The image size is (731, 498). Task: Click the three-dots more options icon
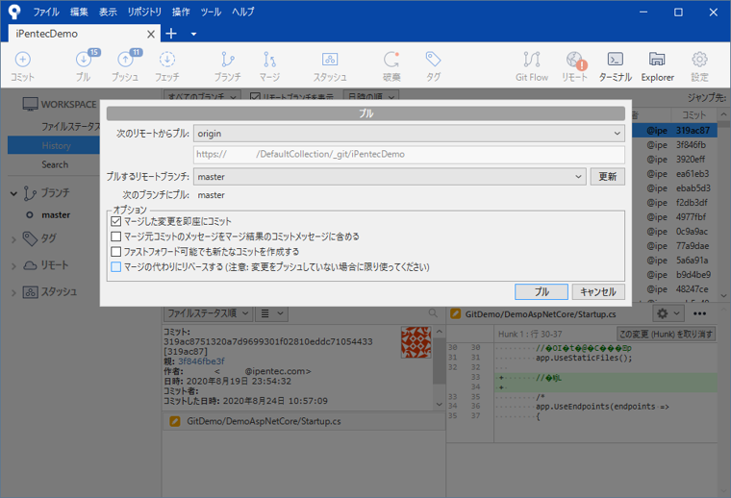click(x=699, y=313)
